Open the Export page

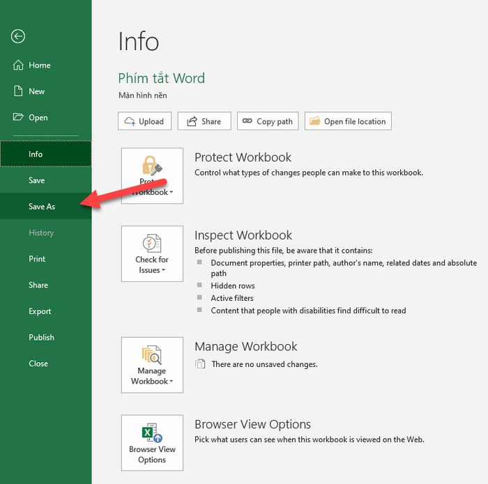pos(46,311)
